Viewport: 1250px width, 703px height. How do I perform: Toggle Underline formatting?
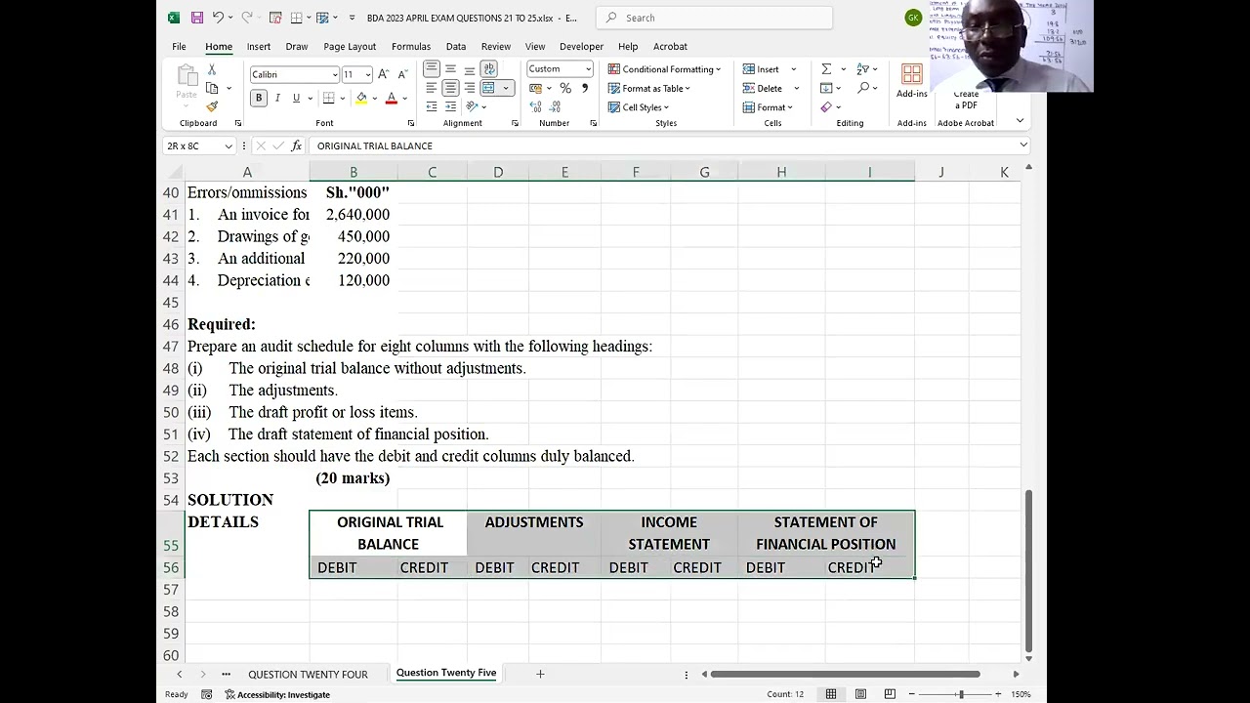coord(296,98)
